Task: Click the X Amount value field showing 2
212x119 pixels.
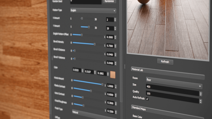Action: coord(110,20)
